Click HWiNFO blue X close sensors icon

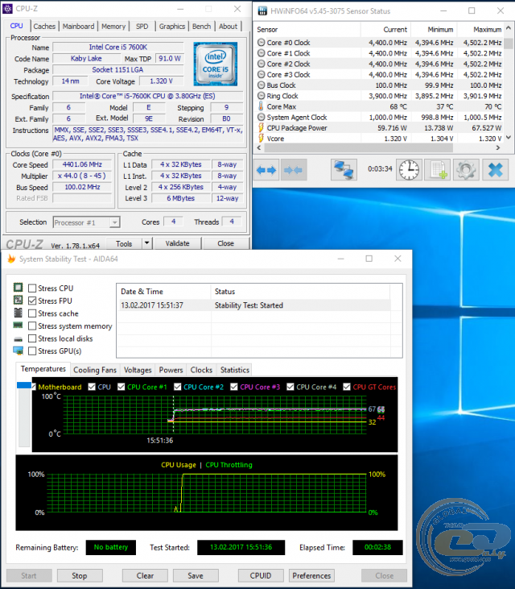pyautogui.click(x=495, y=170)
